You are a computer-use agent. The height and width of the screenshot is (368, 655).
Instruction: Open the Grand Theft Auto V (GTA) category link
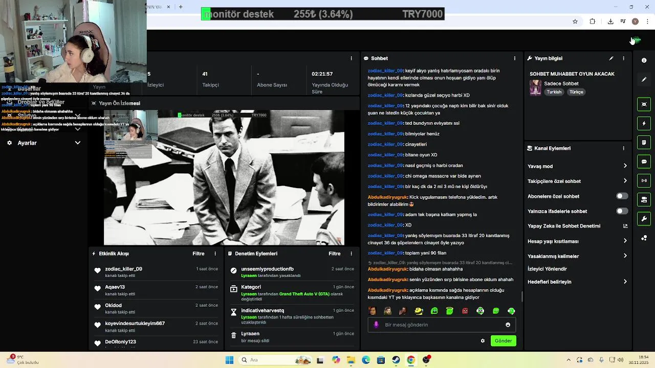(x=304, y=294)
